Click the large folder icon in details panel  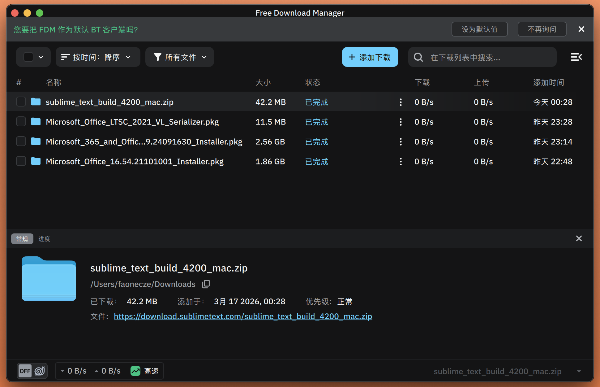coord(49,279)
